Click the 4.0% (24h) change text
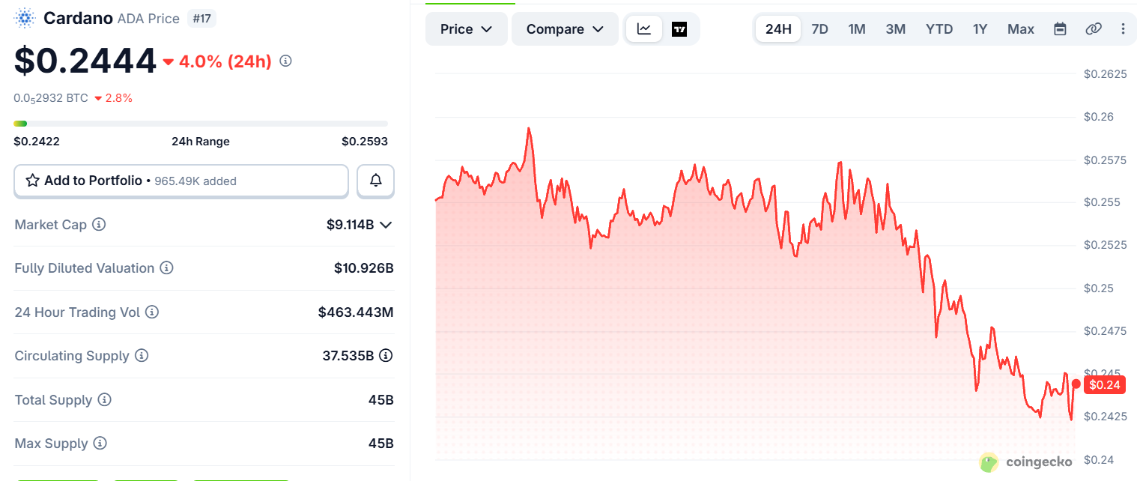 [225, 61]
